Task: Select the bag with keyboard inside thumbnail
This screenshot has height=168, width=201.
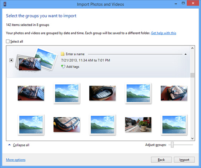Action: click(102, 93)
